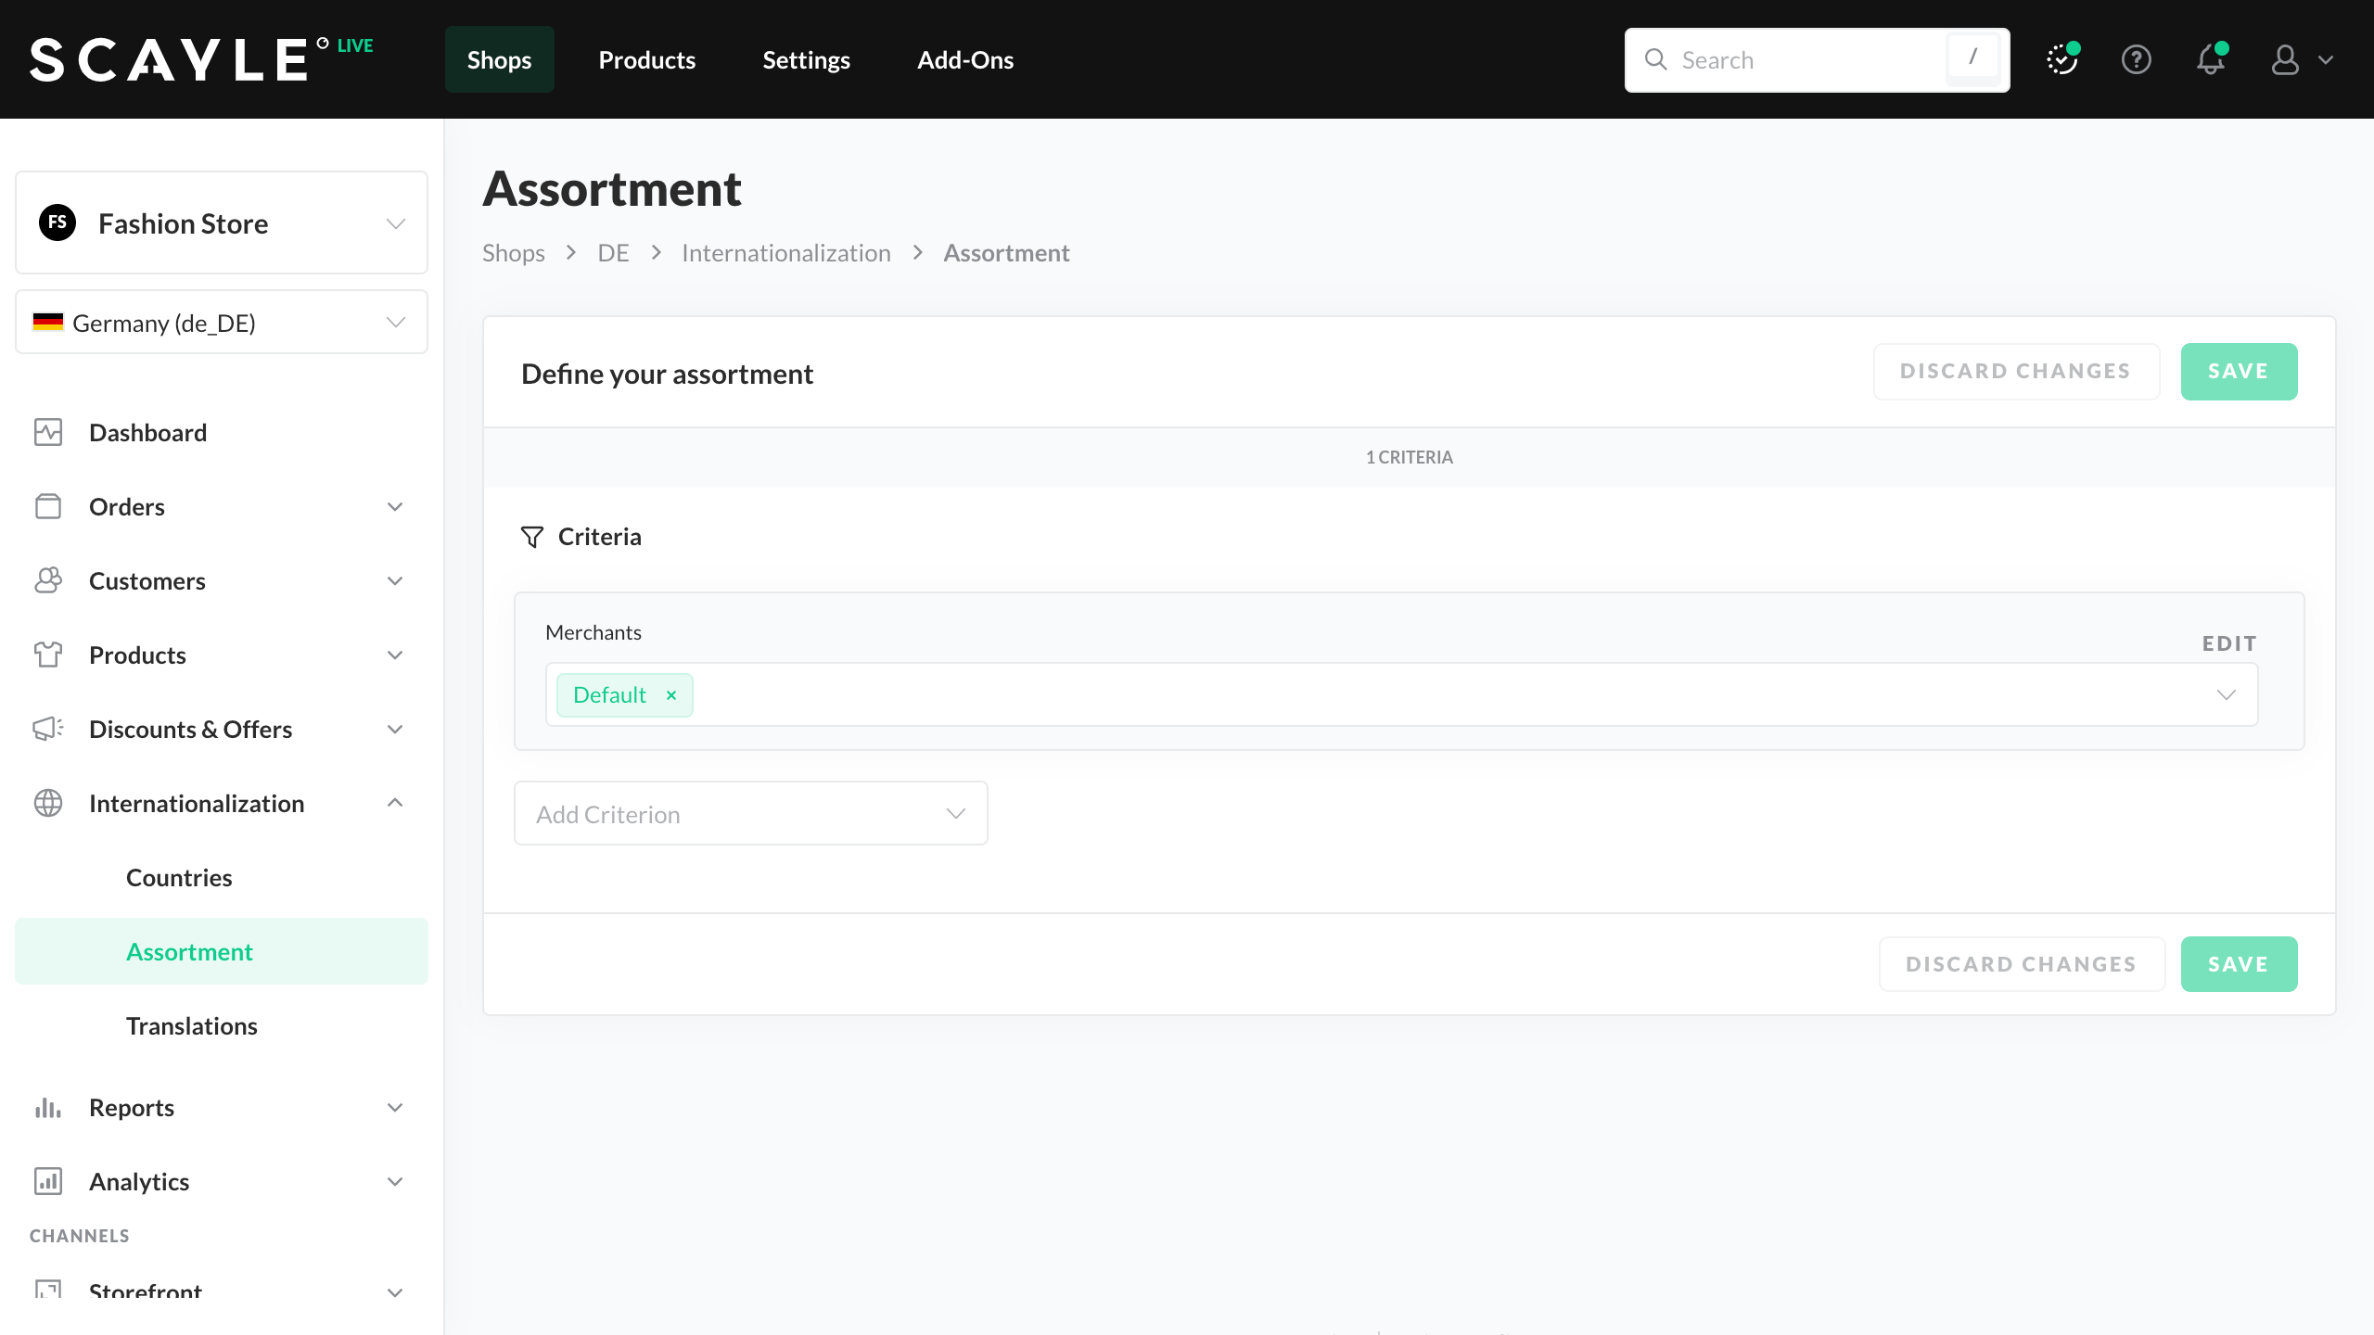Collapse the Internationalization sidebar section

pos(395,803)
